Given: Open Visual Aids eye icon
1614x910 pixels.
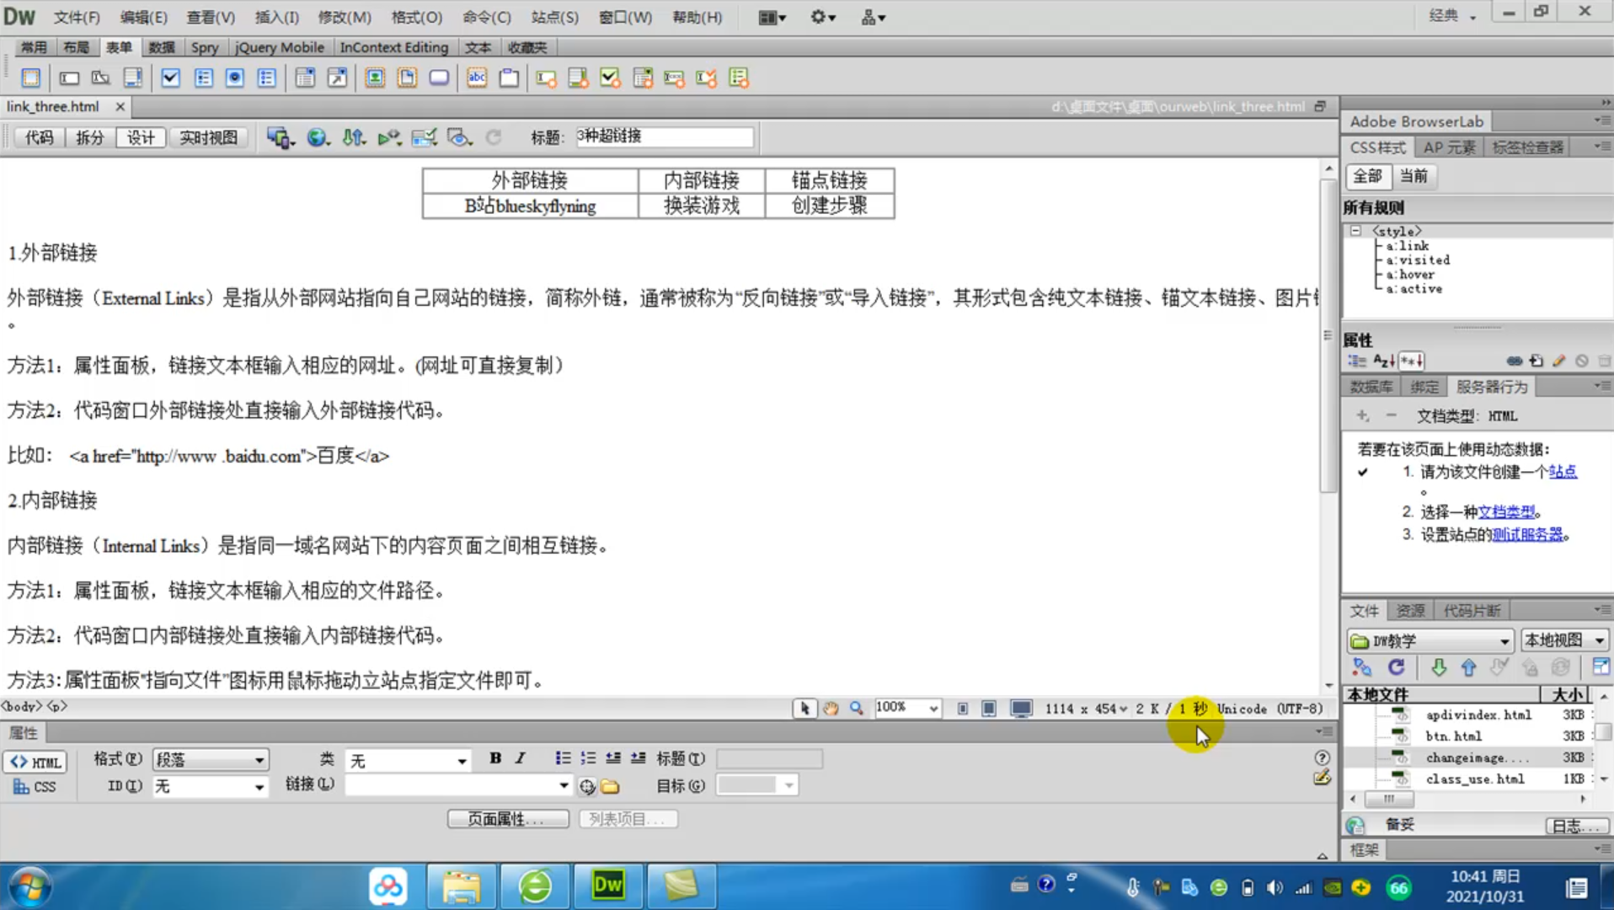Looking at the screenshot, I should (459, 137).
